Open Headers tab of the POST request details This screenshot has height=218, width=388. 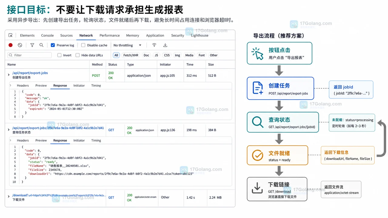click(x=23, y=85)
